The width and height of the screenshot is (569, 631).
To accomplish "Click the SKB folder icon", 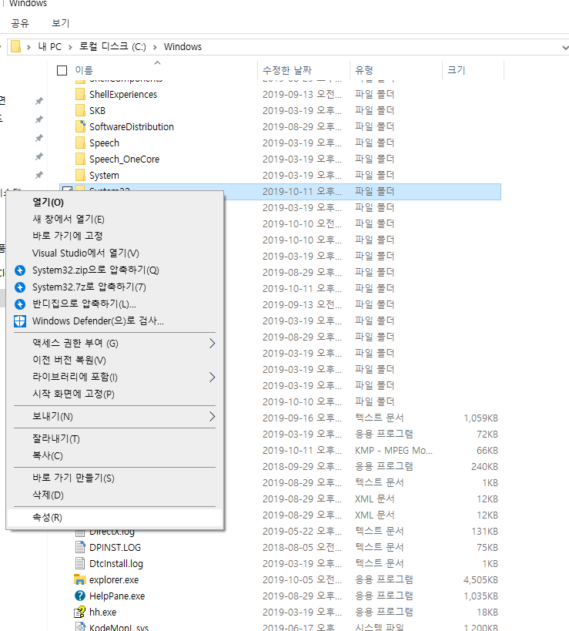I will (80, 110).
